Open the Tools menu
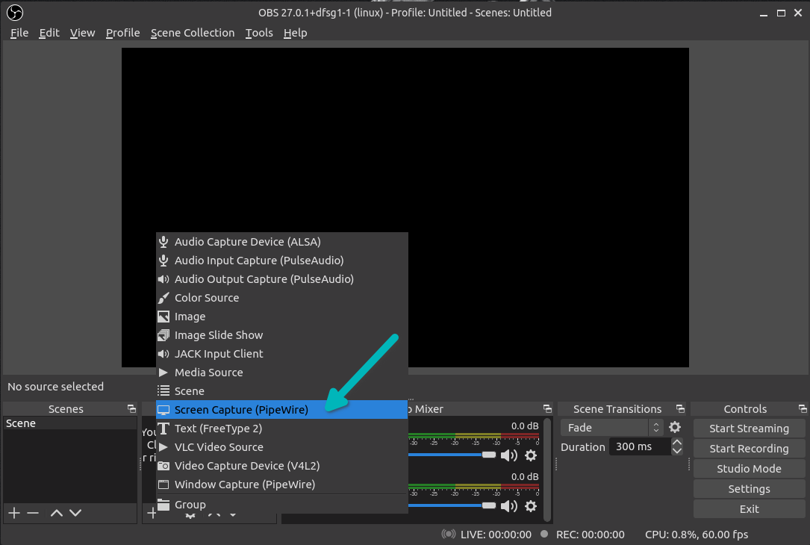 (259, 33)
